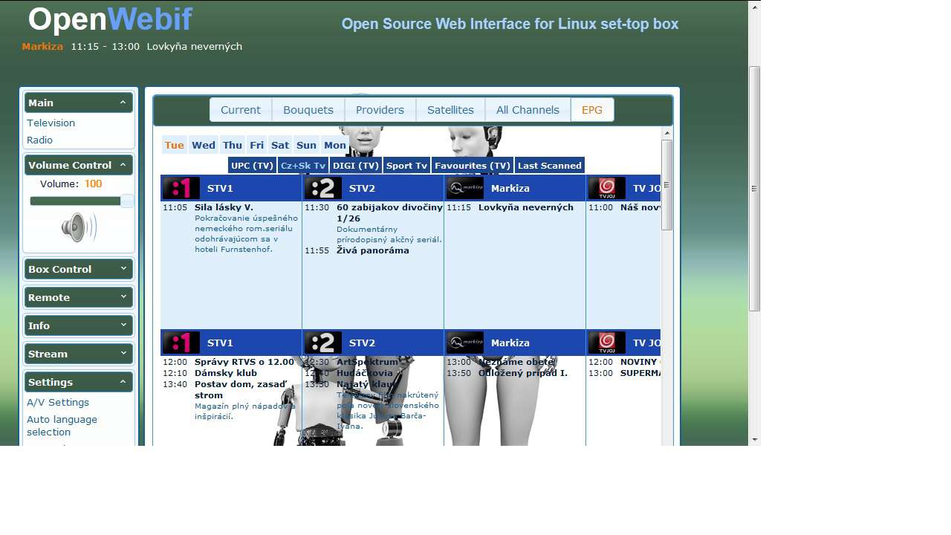This screenshot has height=535, width=951.
Task: Show EPG for Tue
Action: 175,145
